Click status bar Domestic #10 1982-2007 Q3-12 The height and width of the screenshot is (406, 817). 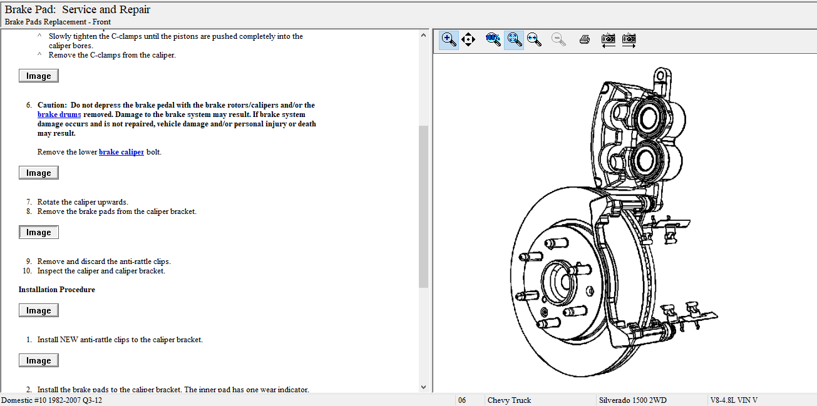point(51,400)
